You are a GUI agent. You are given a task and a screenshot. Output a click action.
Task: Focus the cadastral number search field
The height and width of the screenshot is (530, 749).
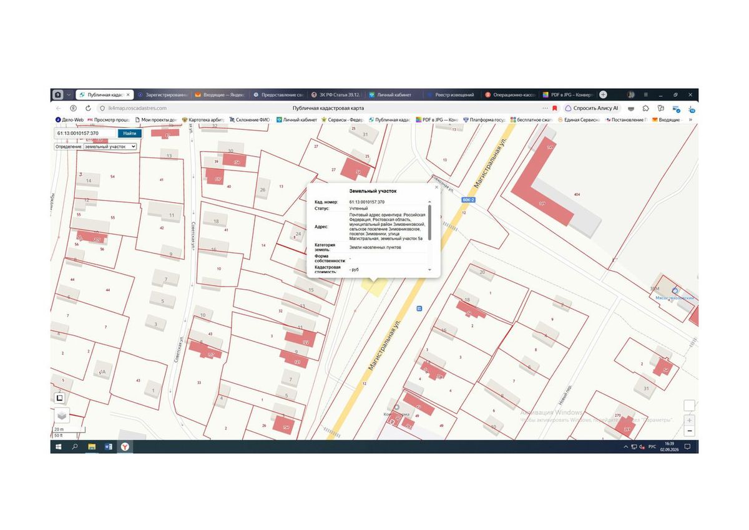coord(84,133)
